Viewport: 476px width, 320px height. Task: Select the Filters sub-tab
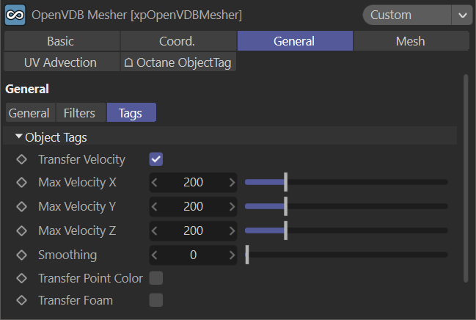(79, 113)
